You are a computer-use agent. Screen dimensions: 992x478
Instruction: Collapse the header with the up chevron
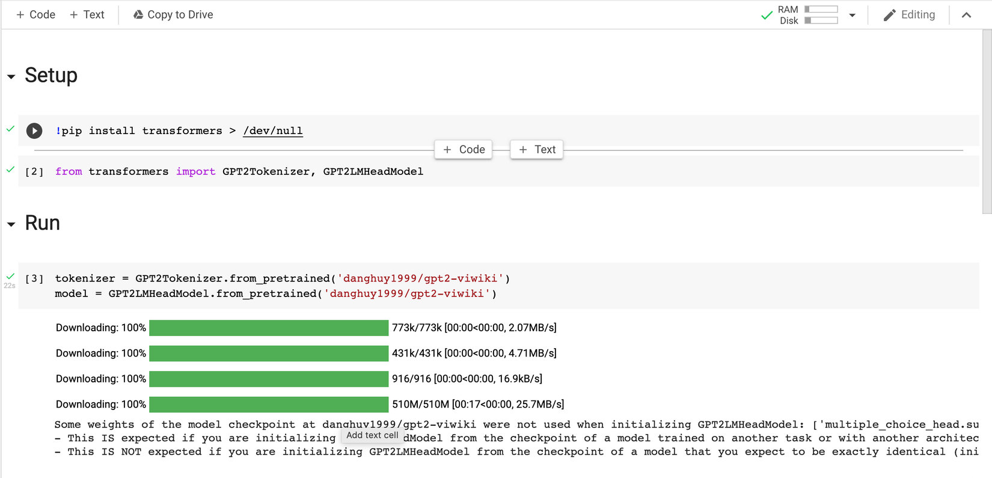click(966, 15)
